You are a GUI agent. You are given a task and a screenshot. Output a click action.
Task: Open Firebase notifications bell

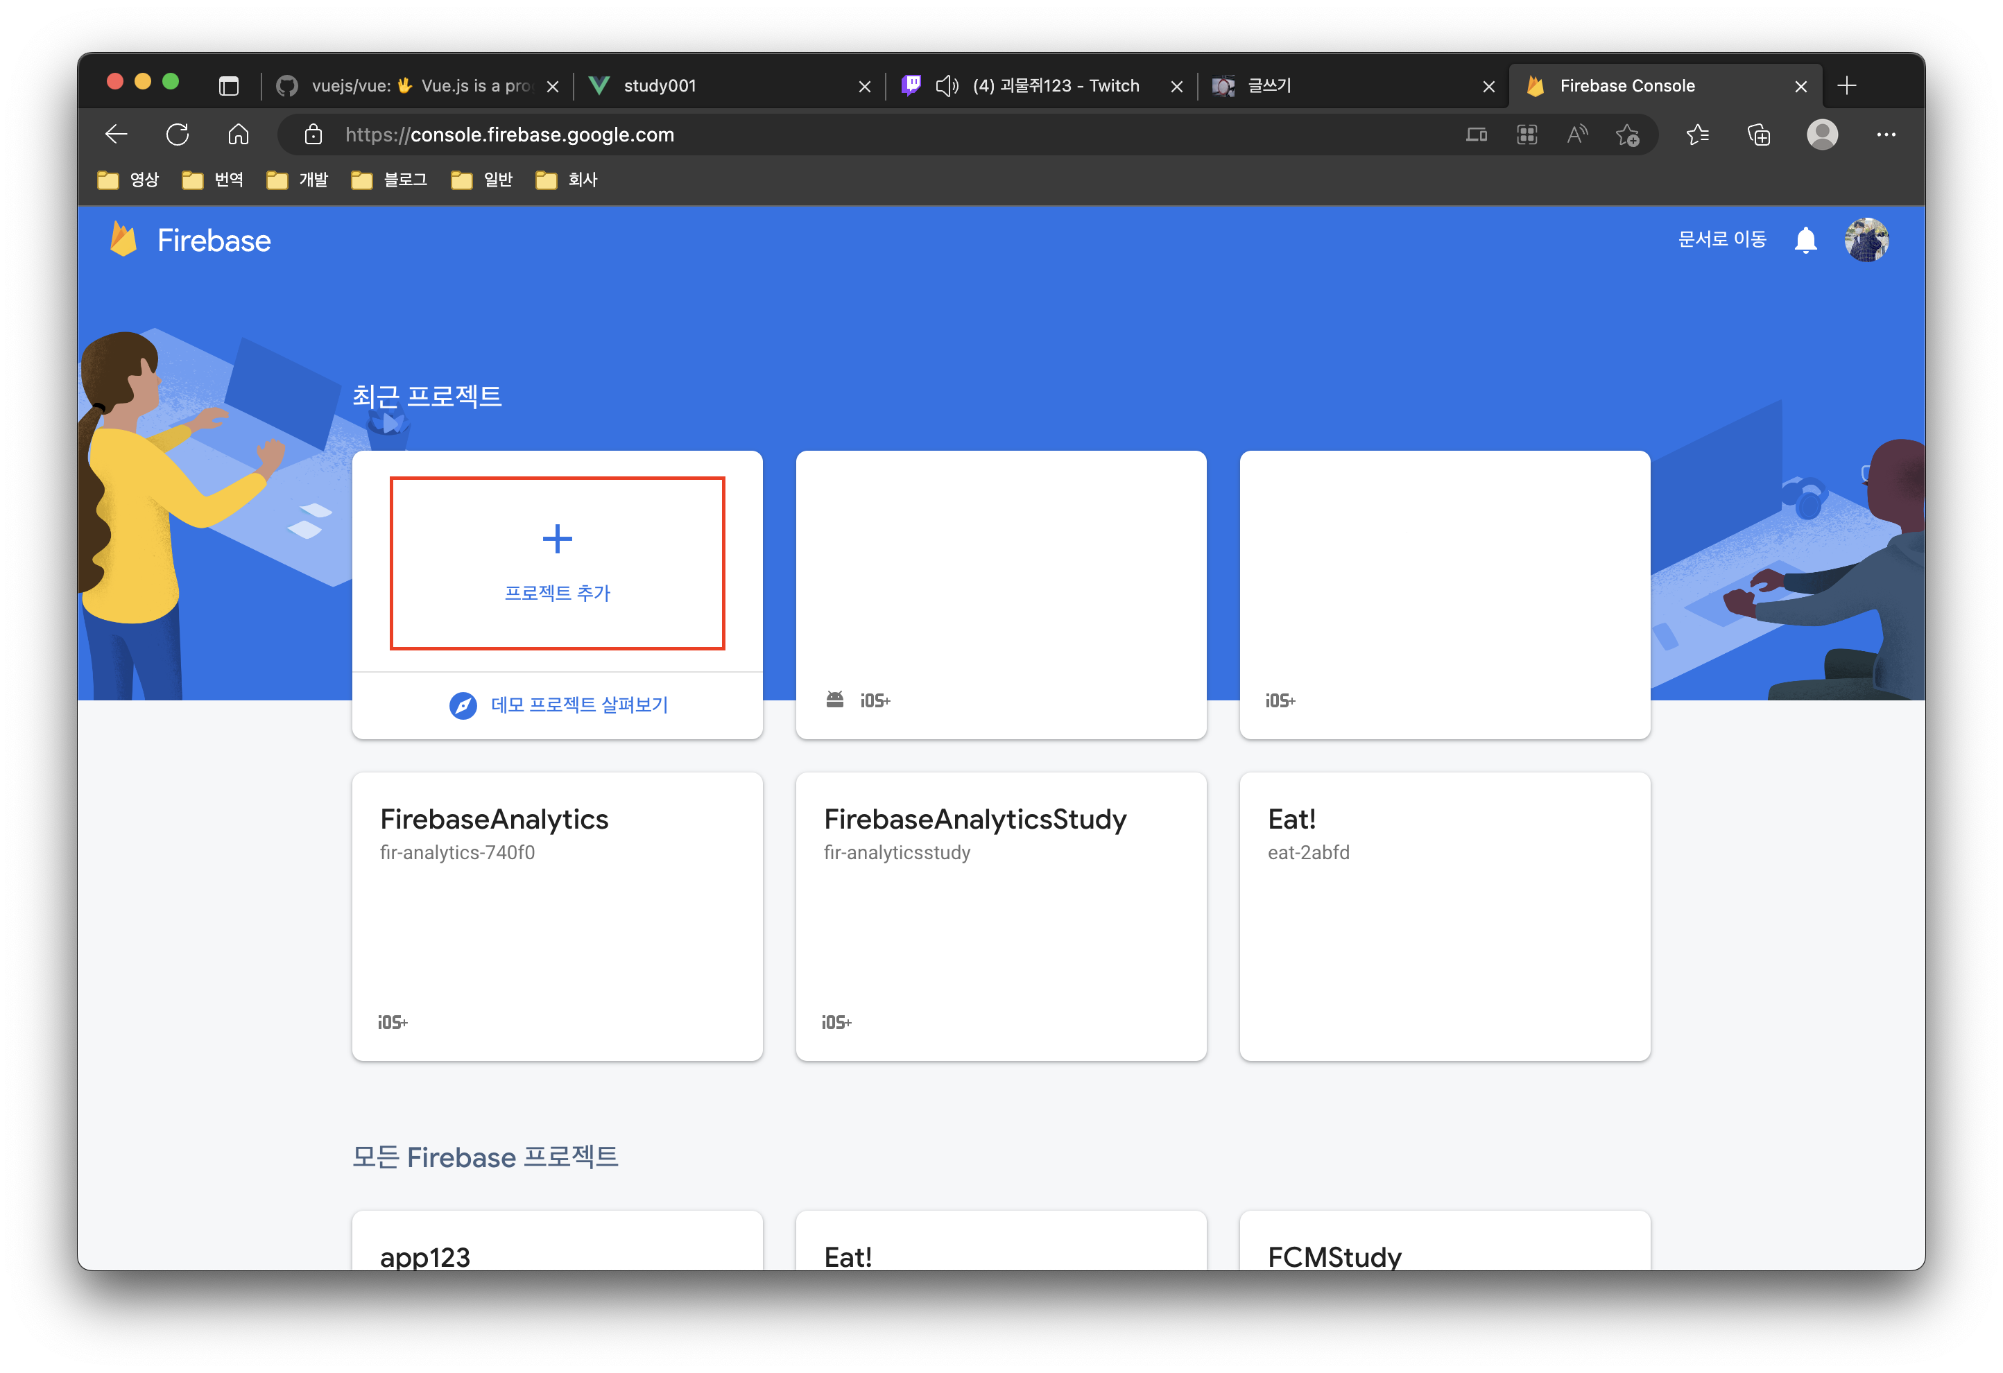(1805, 240)
